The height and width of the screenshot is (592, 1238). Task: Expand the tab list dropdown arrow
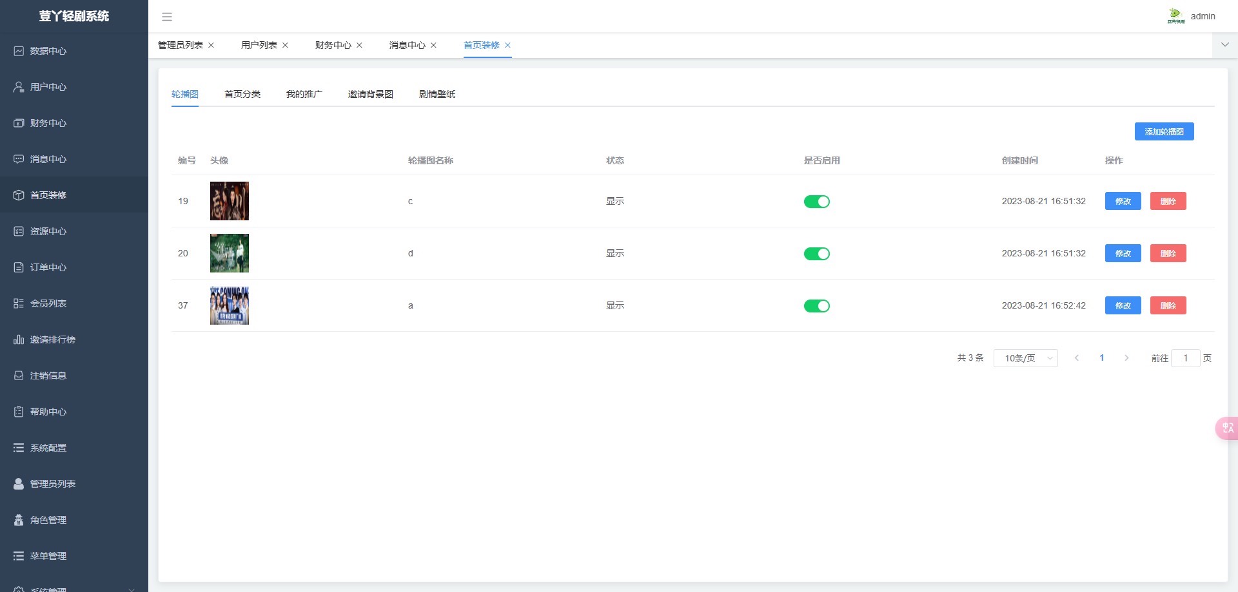click(1224, 45)
